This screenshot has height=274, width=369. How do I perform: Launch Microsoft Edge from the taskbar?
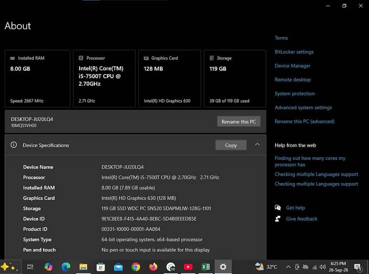pos(66,267)
